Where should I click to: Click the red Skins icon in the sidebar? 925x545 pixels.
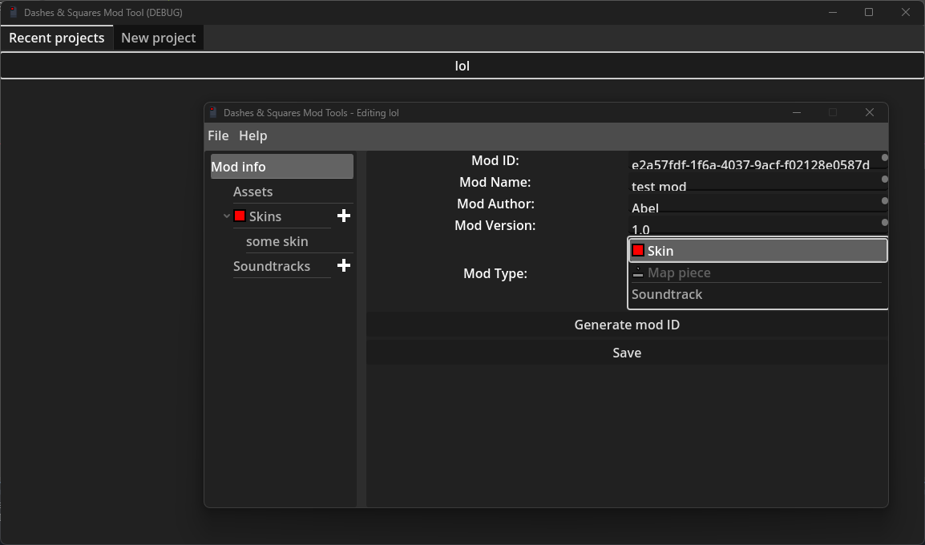point(238,216)
